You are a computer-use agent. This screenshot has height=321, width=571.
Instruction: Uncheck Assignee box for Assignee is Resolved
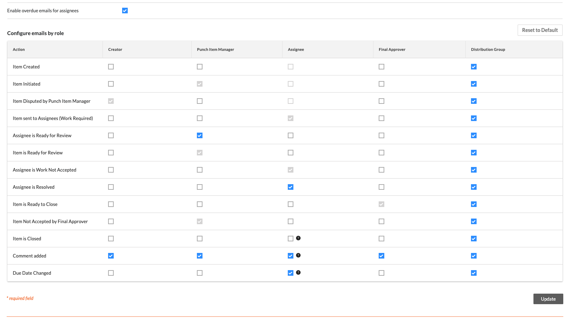click(x=291, y=187)
